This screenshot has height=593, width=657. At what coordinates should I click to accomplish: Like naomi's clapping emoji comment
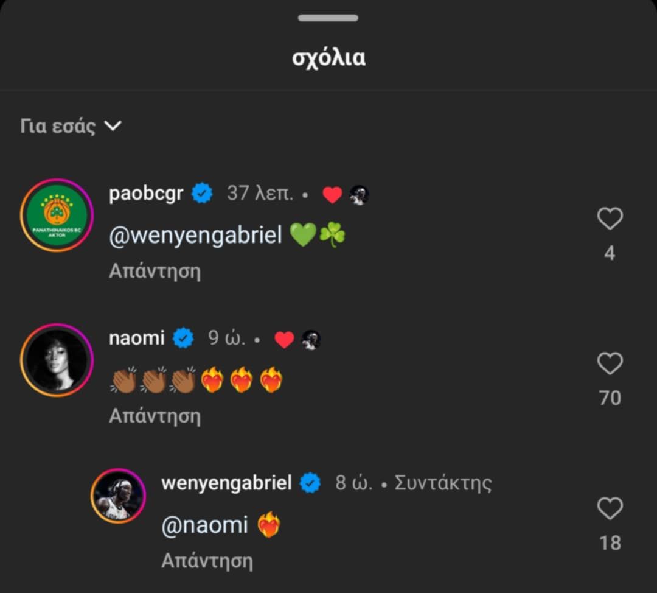[x=610, y=364]
